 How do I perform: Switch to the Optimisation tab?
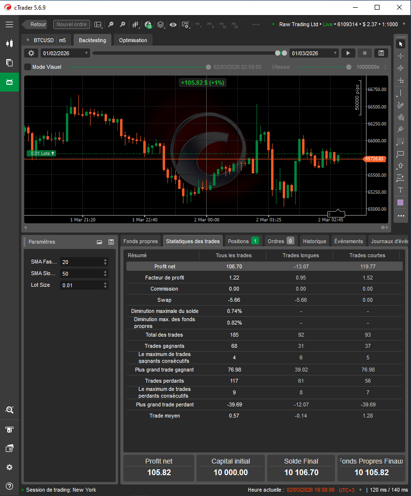point(133,41)
